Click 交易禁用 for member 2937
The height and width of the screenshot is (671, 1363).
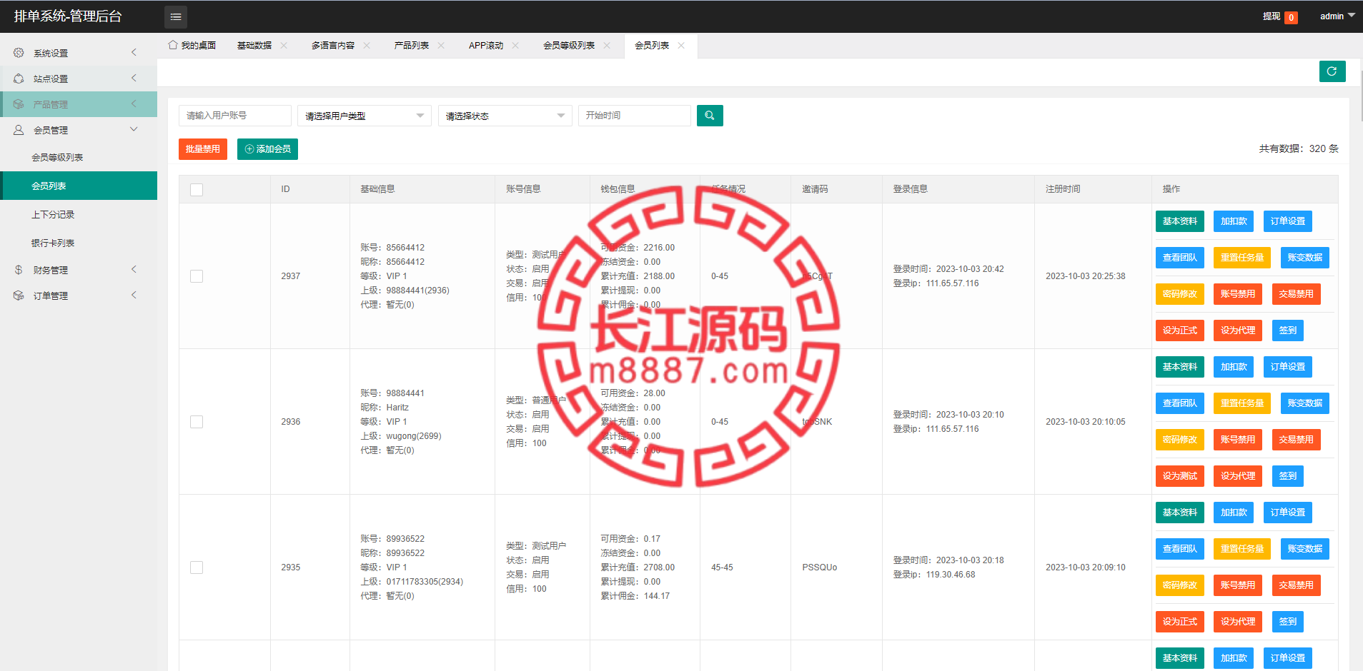1297,294
